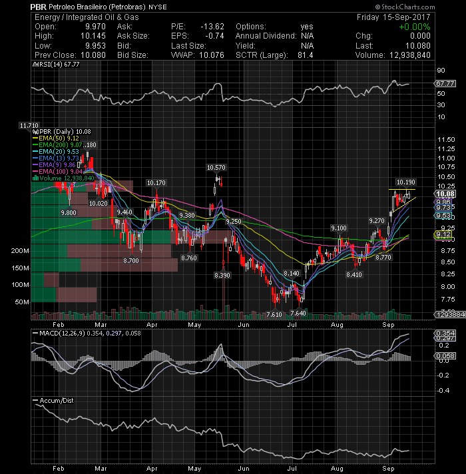466x474 pixels.
Task: Click the Options value yes
Action: click(x=307, y=27)
